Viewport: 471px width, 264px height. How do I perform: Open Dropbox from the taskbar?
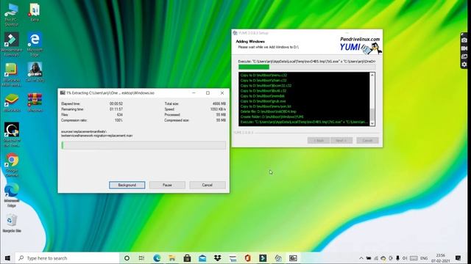218,258
